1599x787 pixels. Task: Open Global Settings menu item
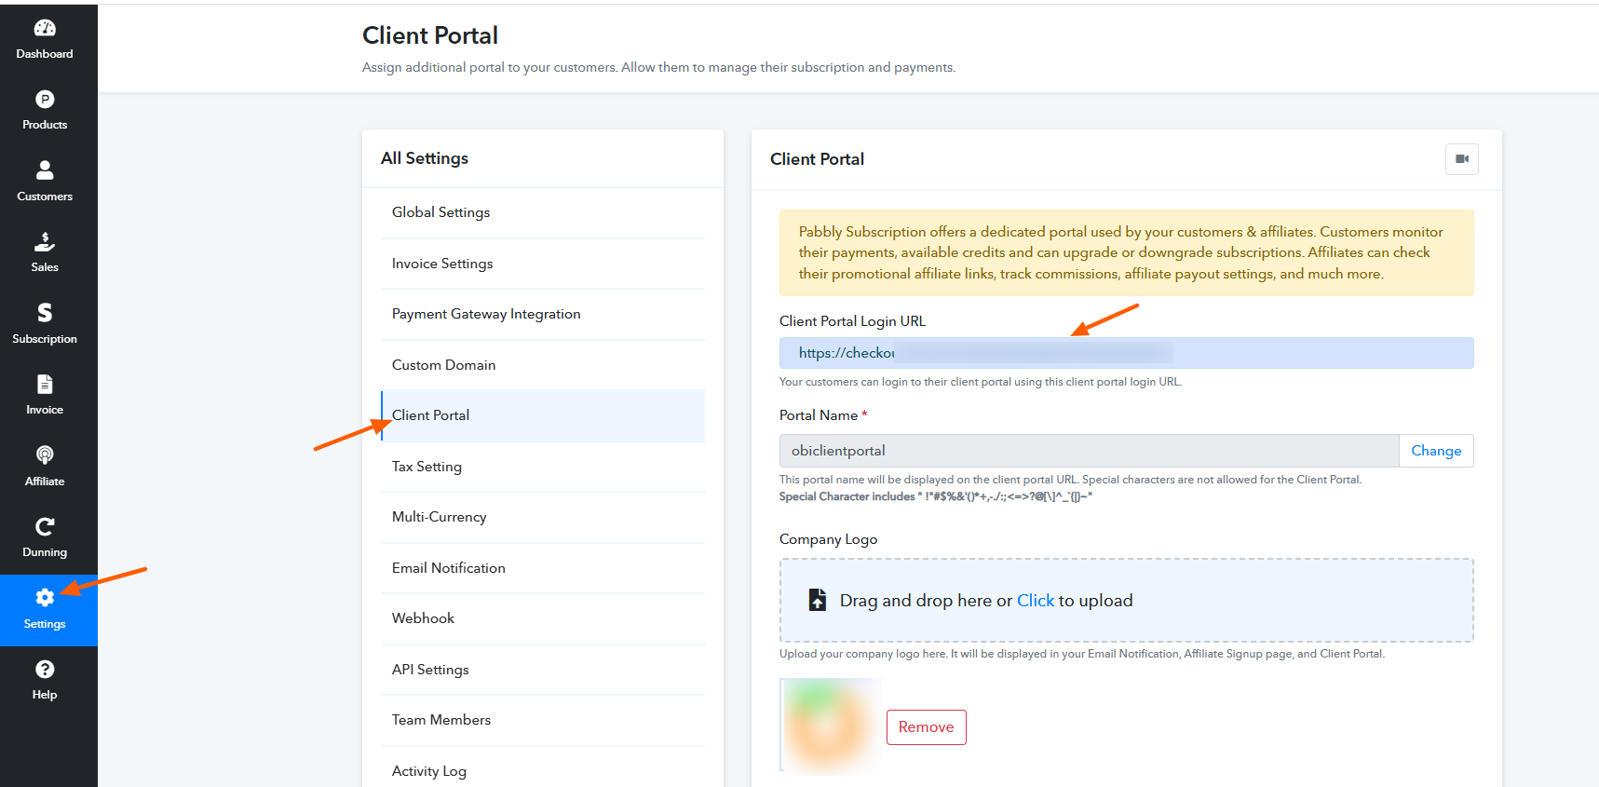pos(440,212)
